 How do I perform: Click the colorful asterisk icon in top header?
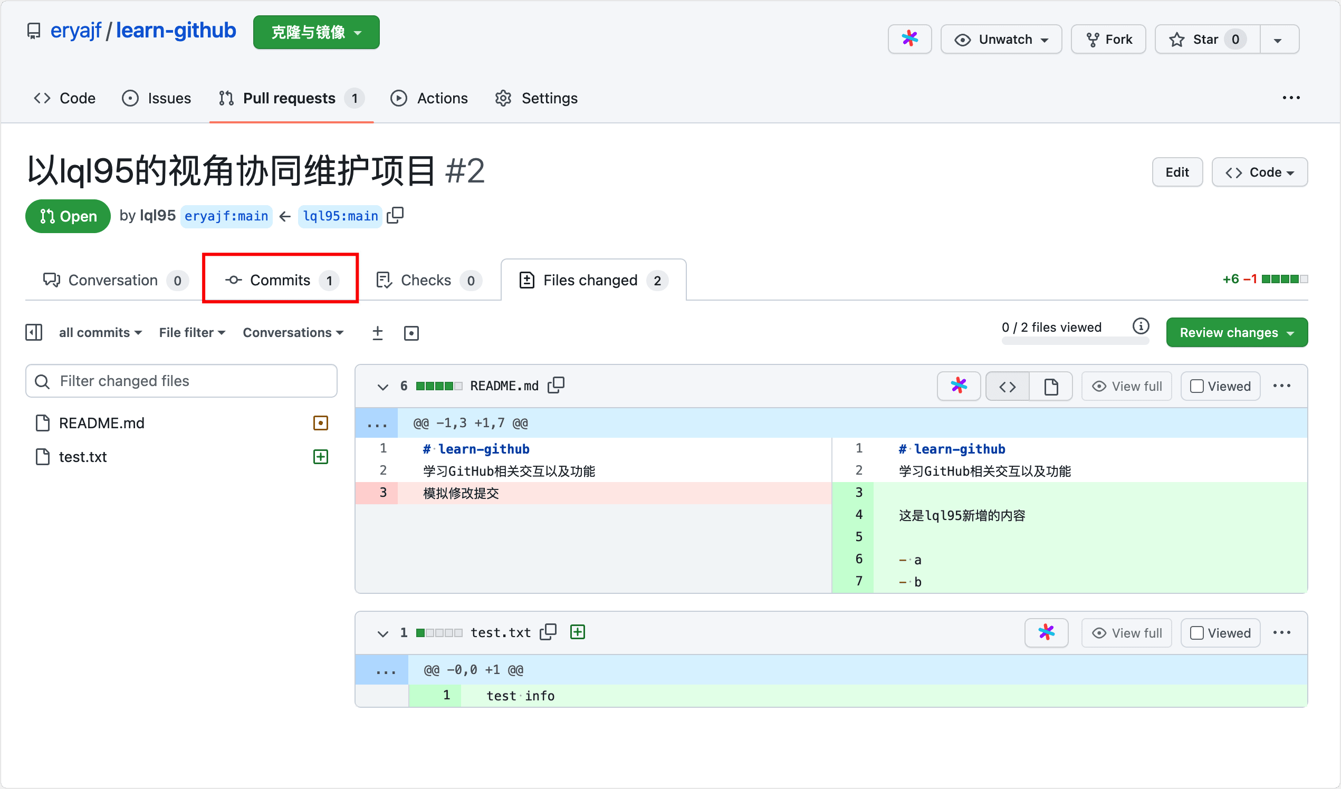point(909,39)
